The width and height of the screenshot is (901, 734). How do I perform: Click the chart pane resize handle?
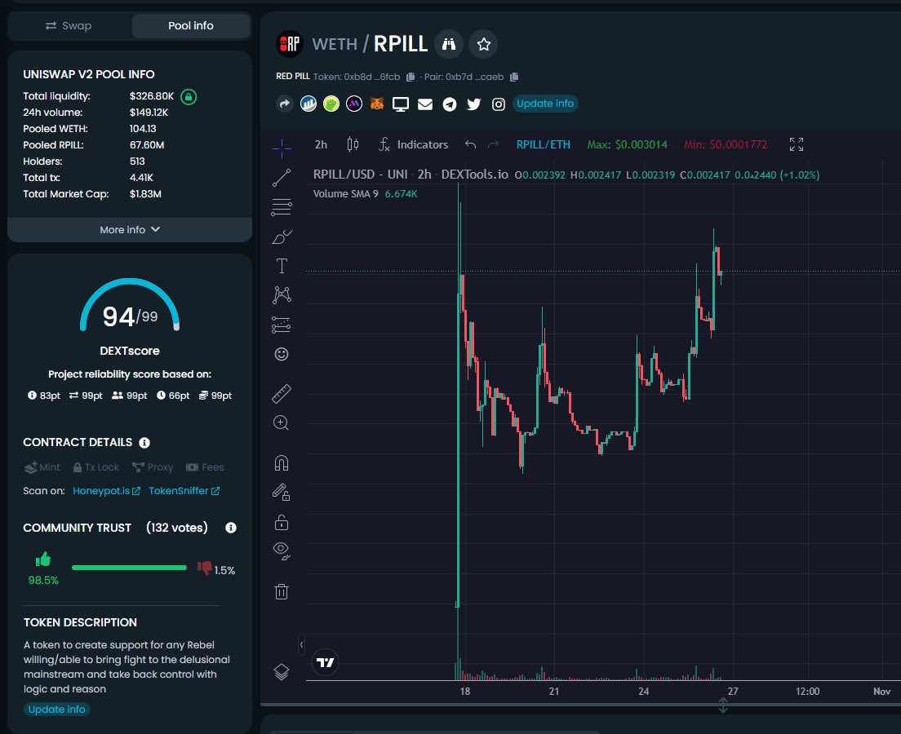coord(723,705)
